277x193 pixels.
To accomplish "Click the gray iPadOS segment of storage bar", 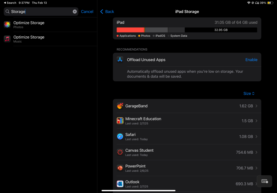I will [156, 30].
